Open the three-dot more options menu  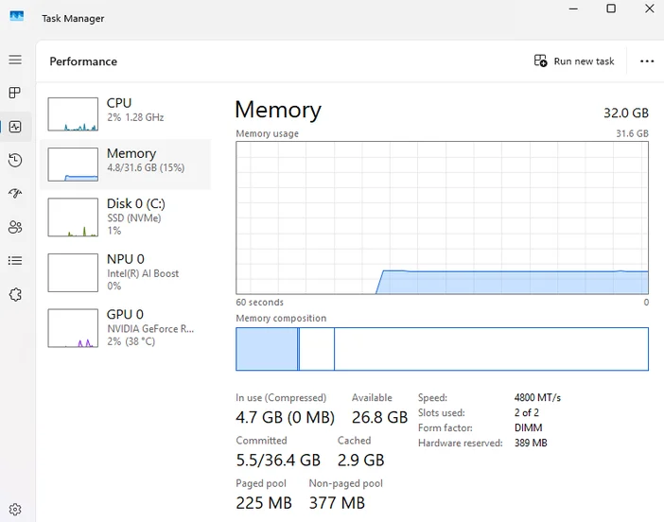[647, 61]
